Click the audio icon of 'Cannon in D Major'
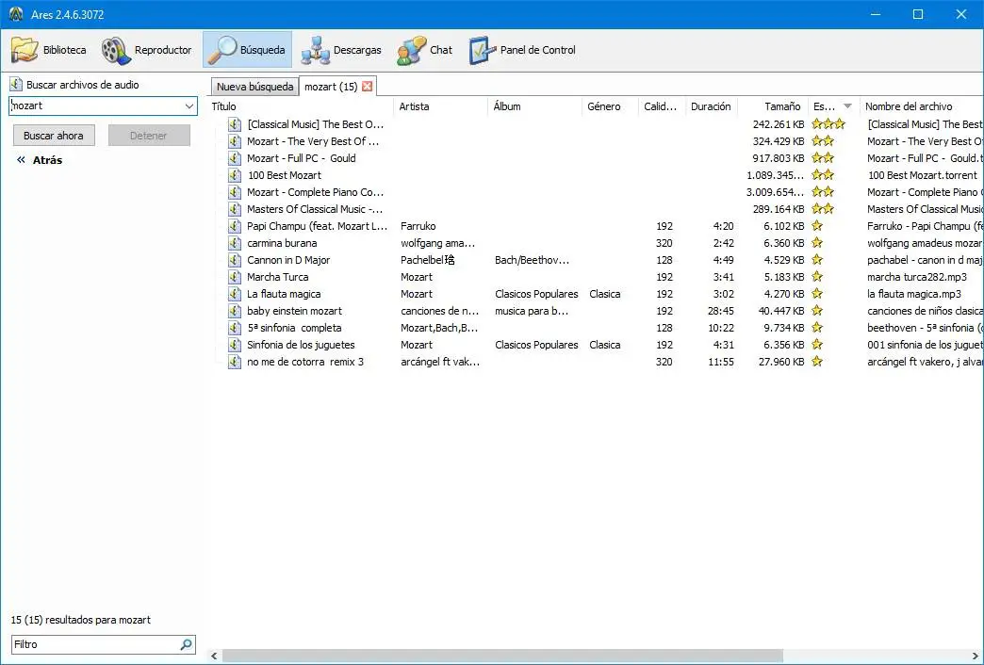Image resolution: width=984 pixels, height=665 pixels. click(235, 260)
